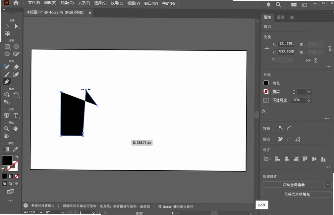Image resolution: width=334 pixels, height=215 pixels.
Task: Select the Polygon tool
Action: 7,54
